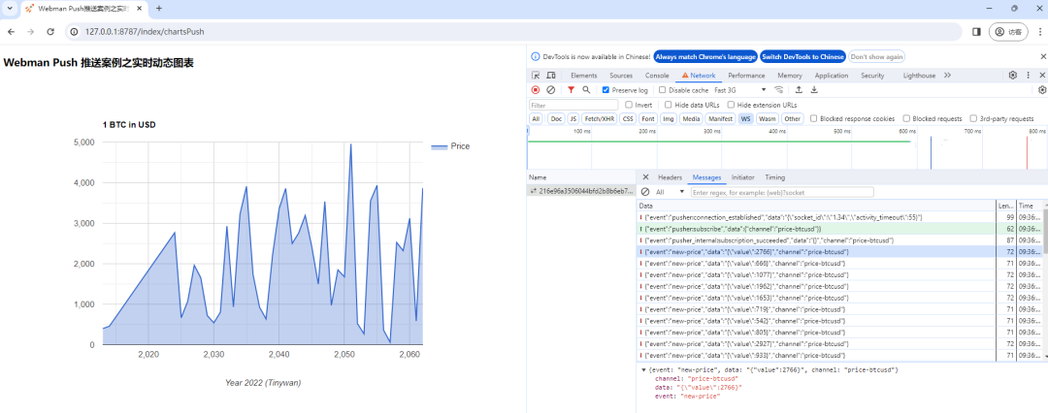Uncheck the Preserve log checkbox
The image size is (1048, 413).
[606, 90]
